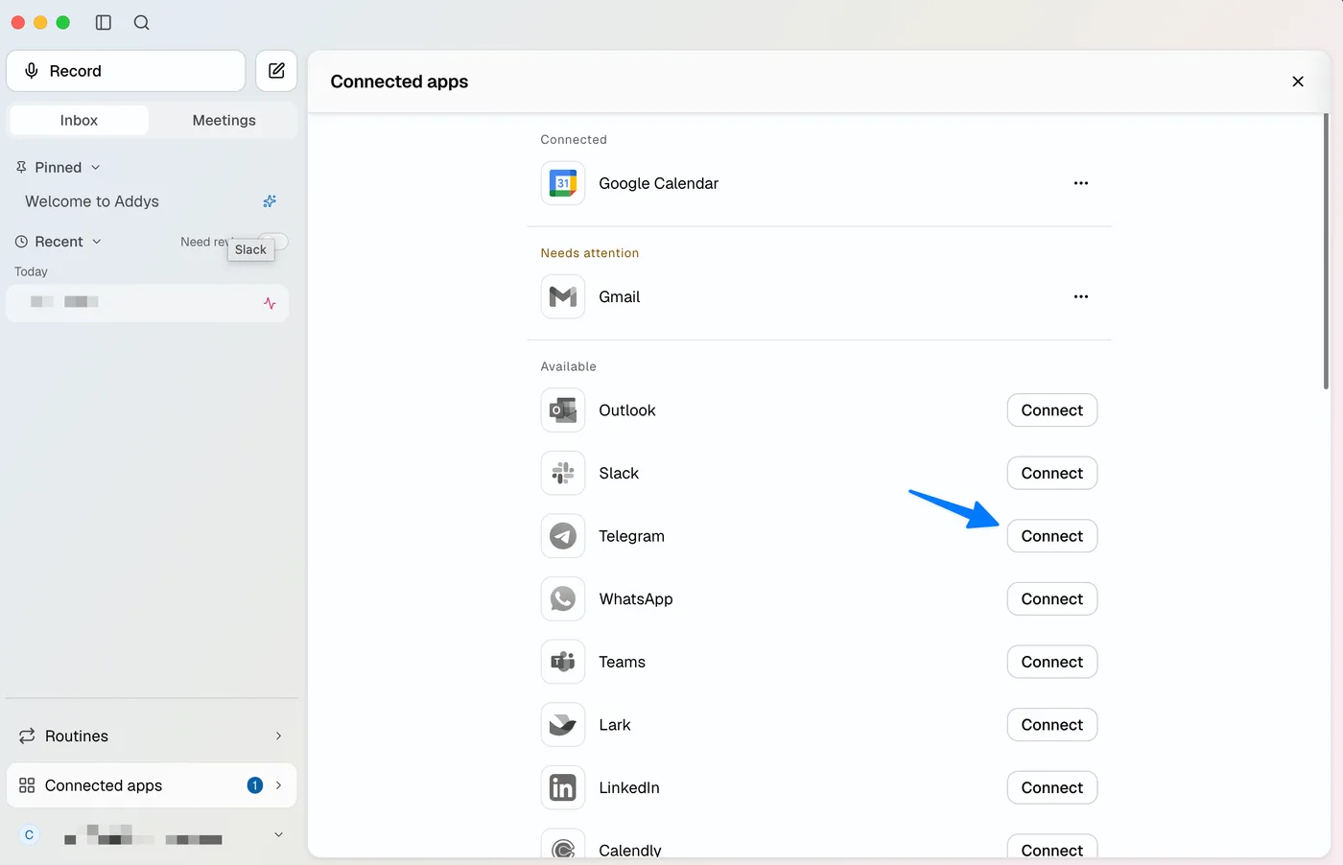
Task: Open Gmail more options menu
Action: 1081,296
